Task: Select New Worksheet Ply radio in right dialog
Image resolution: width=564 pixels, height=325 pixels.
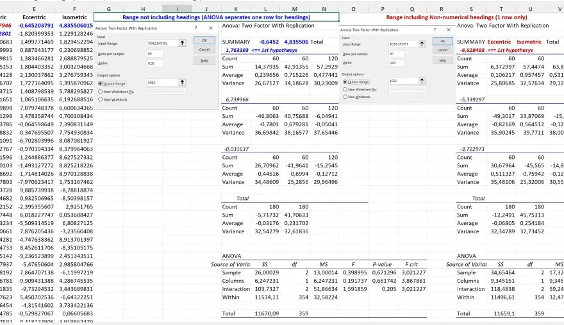Action: [x=345, y=89]
